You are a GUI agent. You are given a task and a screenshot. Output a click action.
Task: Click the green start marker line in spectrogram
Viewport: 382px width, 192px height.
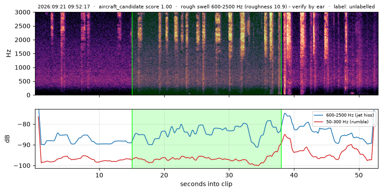(132, 53)
